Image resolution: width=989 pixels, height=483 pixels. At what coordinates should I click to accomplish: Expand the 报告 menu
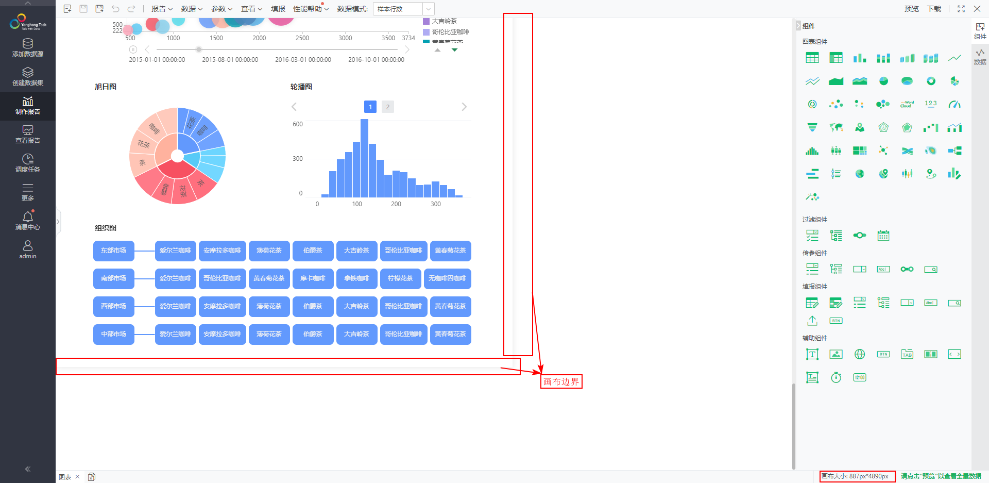pos(162,9)
